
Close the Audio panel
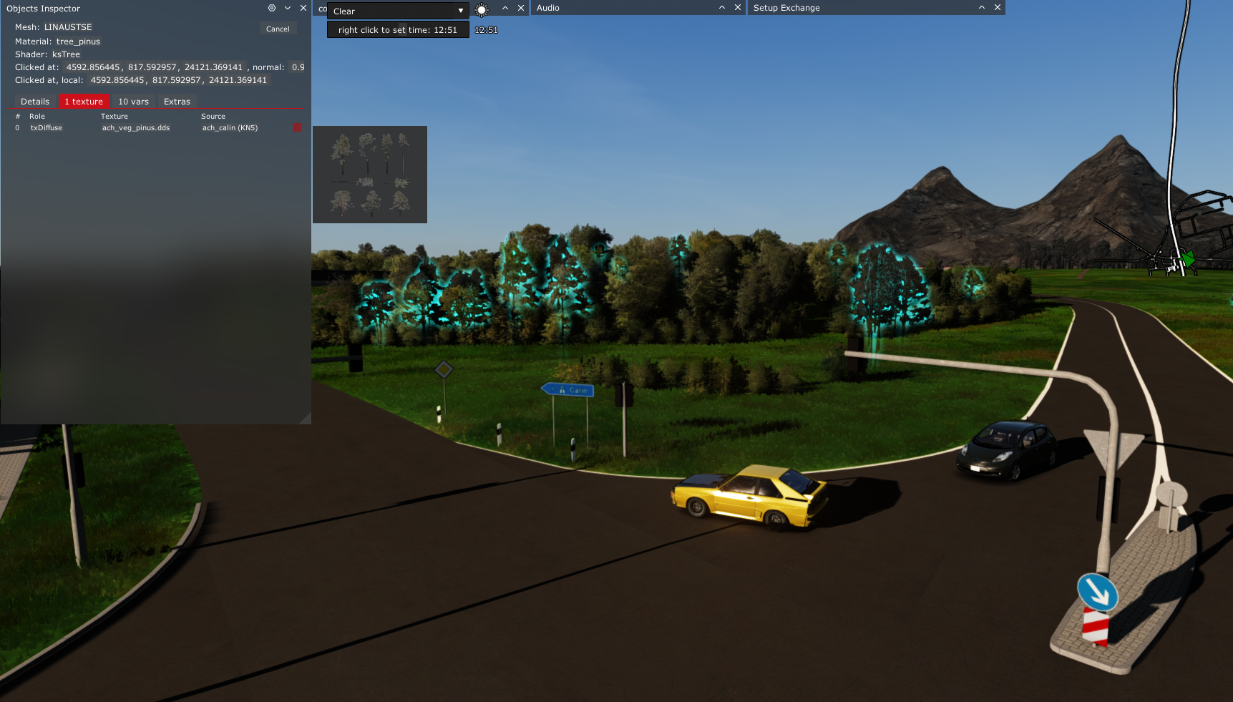pos(738,8)
